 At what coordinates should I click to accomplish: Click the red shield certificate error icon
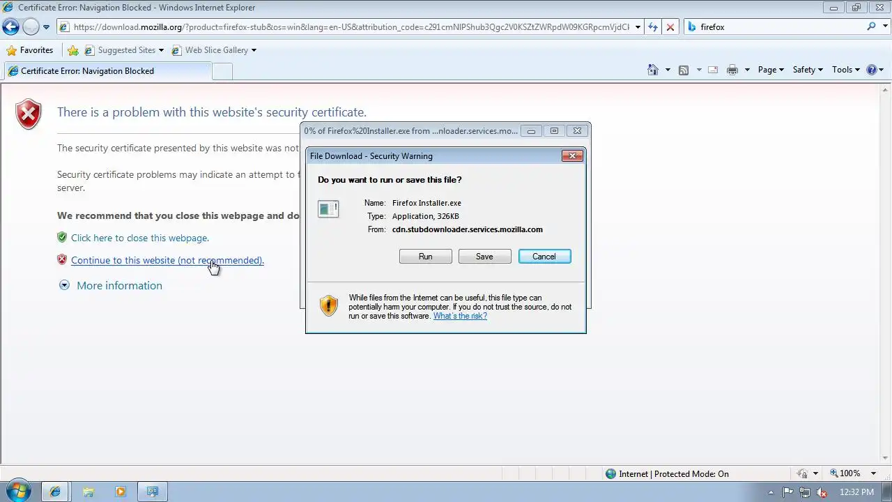[x=29, y=114]
